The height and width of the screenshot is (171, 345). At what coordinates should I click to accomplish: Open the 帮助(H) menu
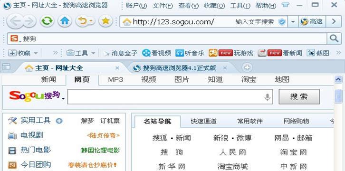pos(266,6)
